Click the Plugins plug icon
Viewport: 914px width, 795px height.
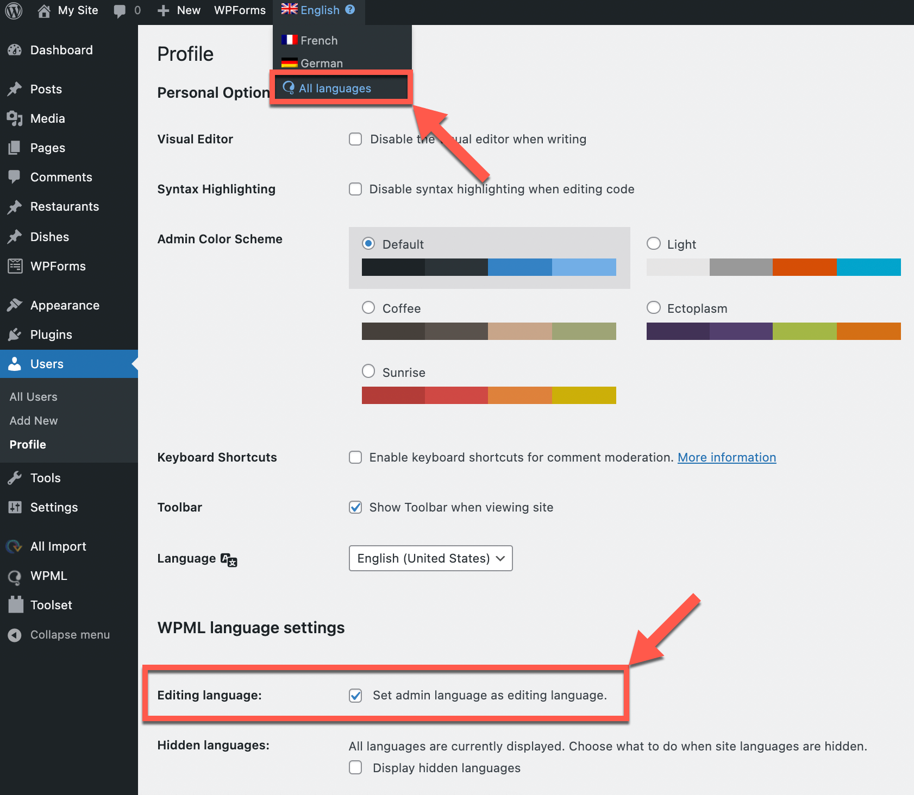pyautogui.click(x=15, y=335)
